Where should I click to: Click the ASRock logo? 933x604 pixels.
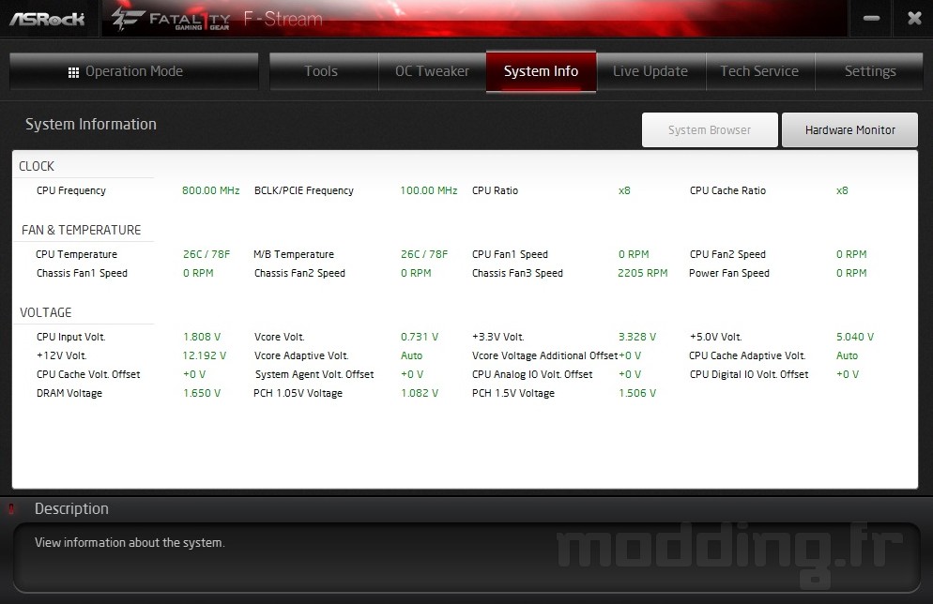click(x=47, y=19)
